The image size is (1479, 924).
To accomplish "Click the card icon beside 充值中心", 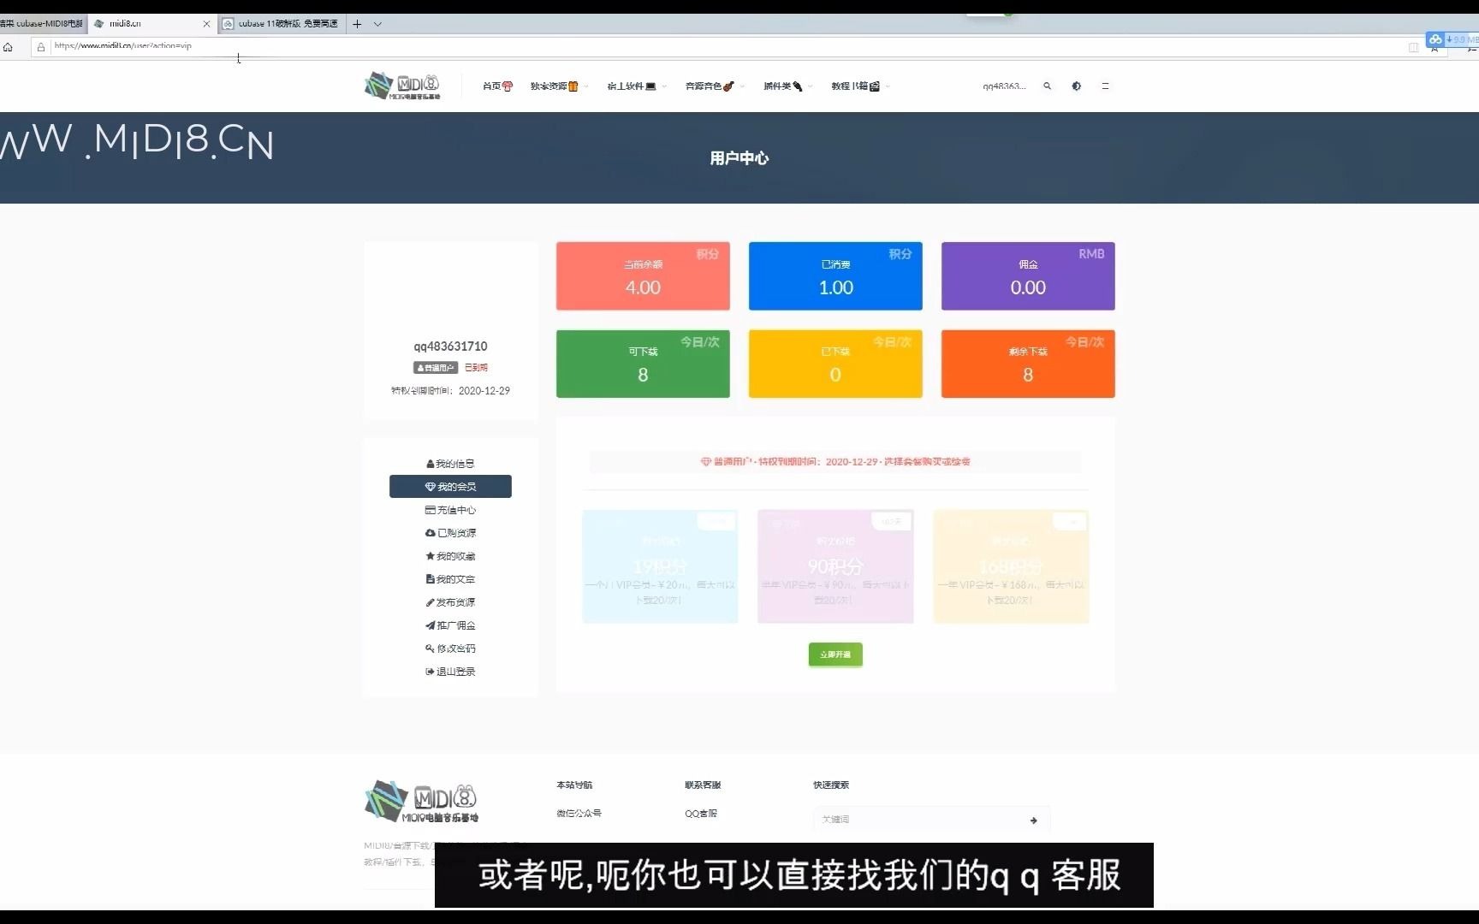I will (430, 510).
